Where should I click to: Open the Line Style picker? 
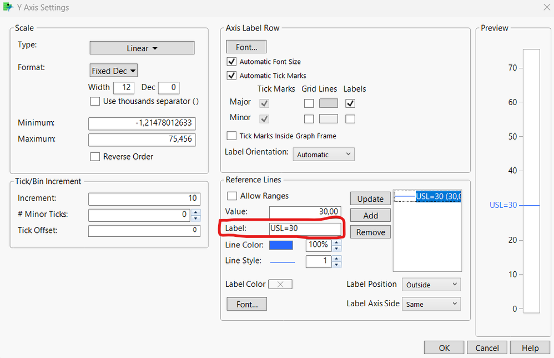283,262
